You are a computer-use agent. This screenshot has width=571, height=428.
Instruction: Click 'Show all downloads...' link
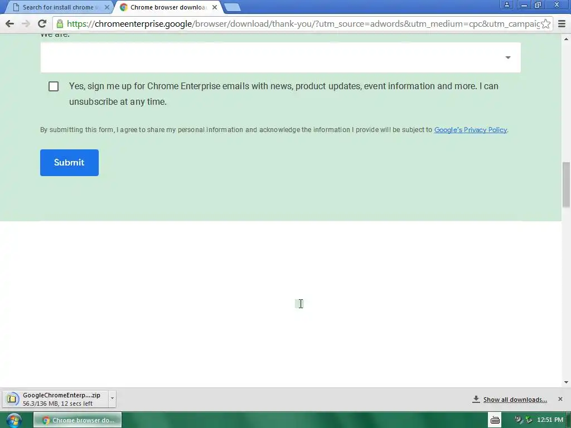click(515, 400)
